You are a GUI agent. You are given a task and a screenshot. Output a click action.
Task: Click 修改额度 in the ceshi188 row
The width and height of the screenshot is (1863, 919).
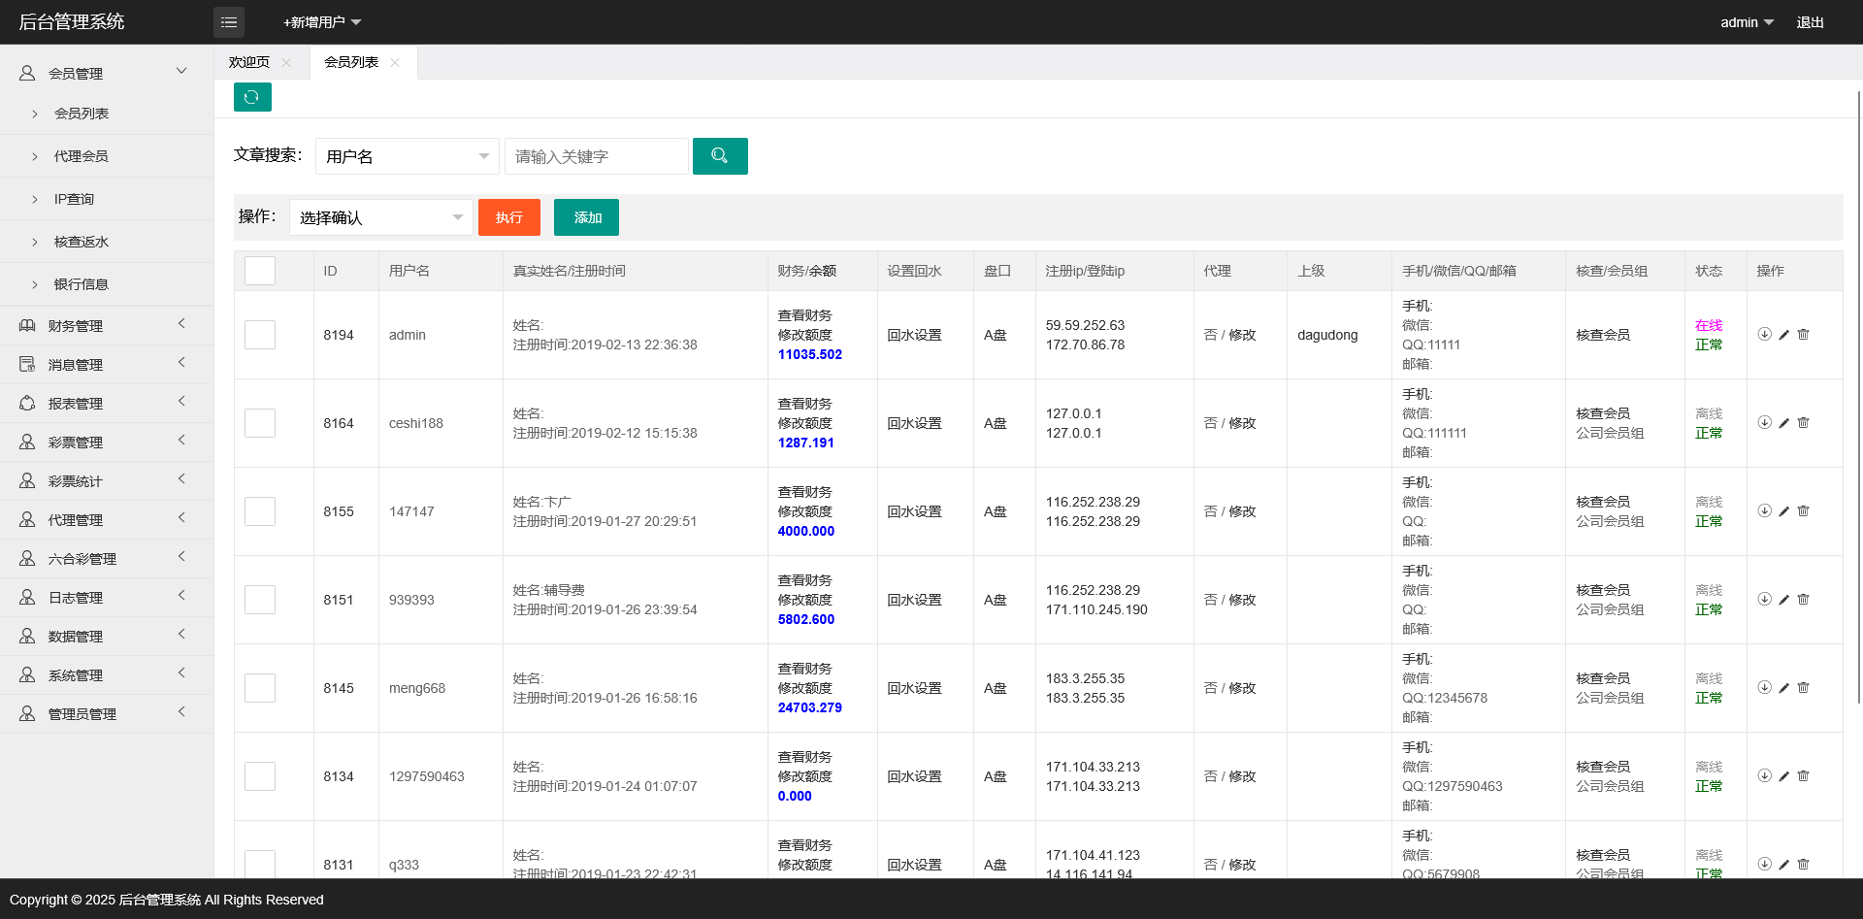[x=804, y=423]
